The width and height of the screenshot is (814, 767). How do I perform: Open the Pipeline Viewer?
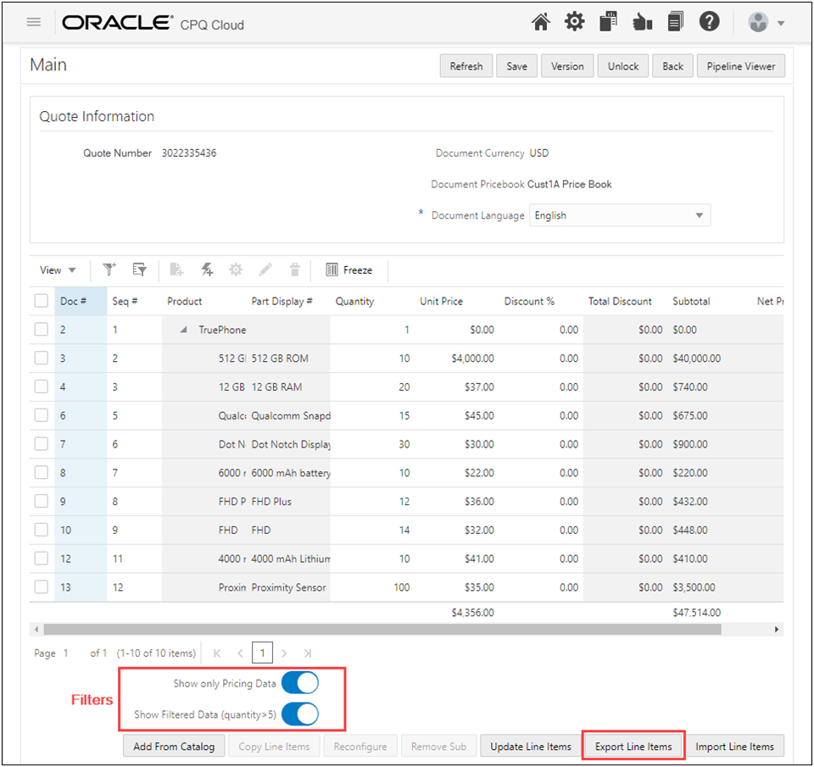coord(741,65)
